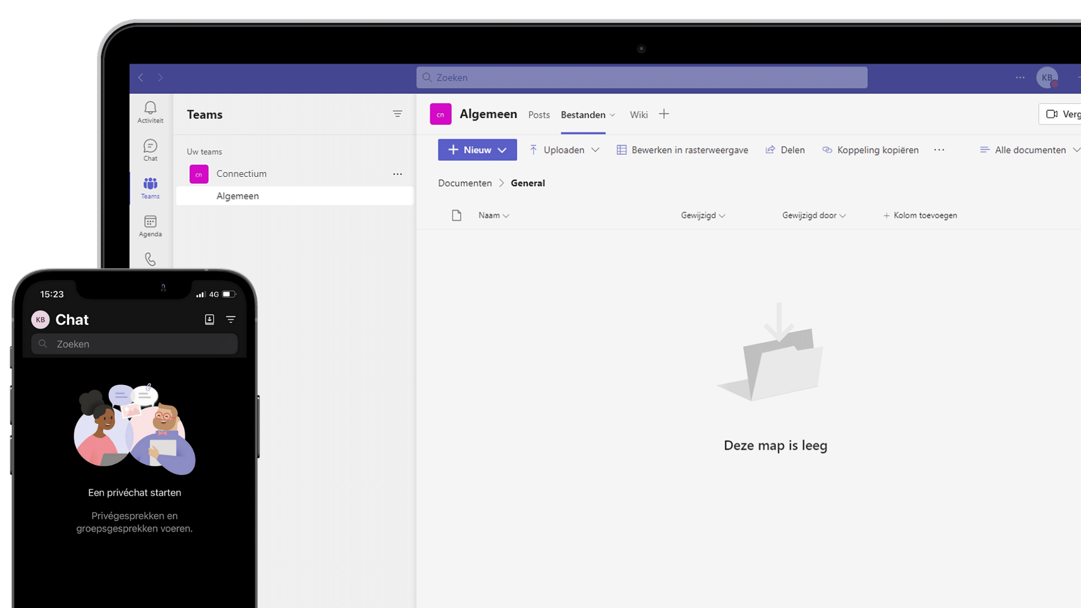Click Een privéchat starten on phone
1081x608 pixels.
[135, 493]
